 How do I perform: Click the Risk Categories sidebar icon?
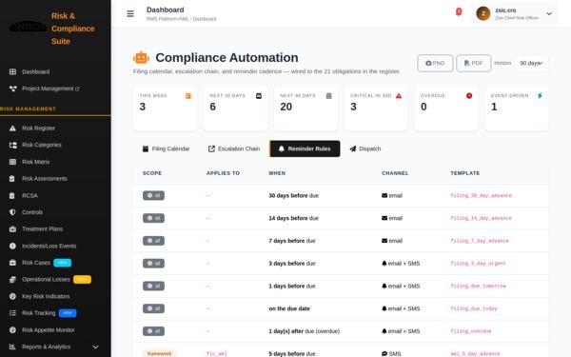(12, 145)
